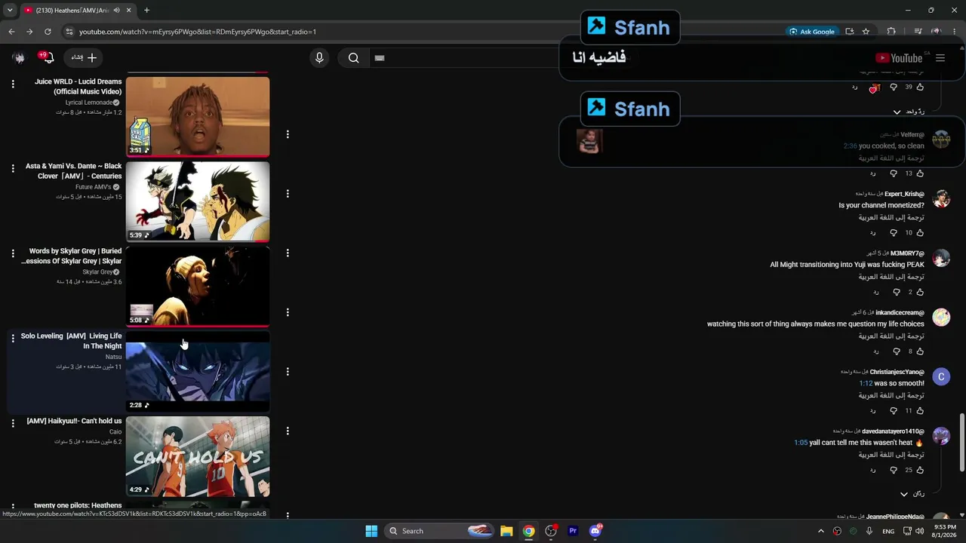Click the Ask Google button

(x=813, y=32)
